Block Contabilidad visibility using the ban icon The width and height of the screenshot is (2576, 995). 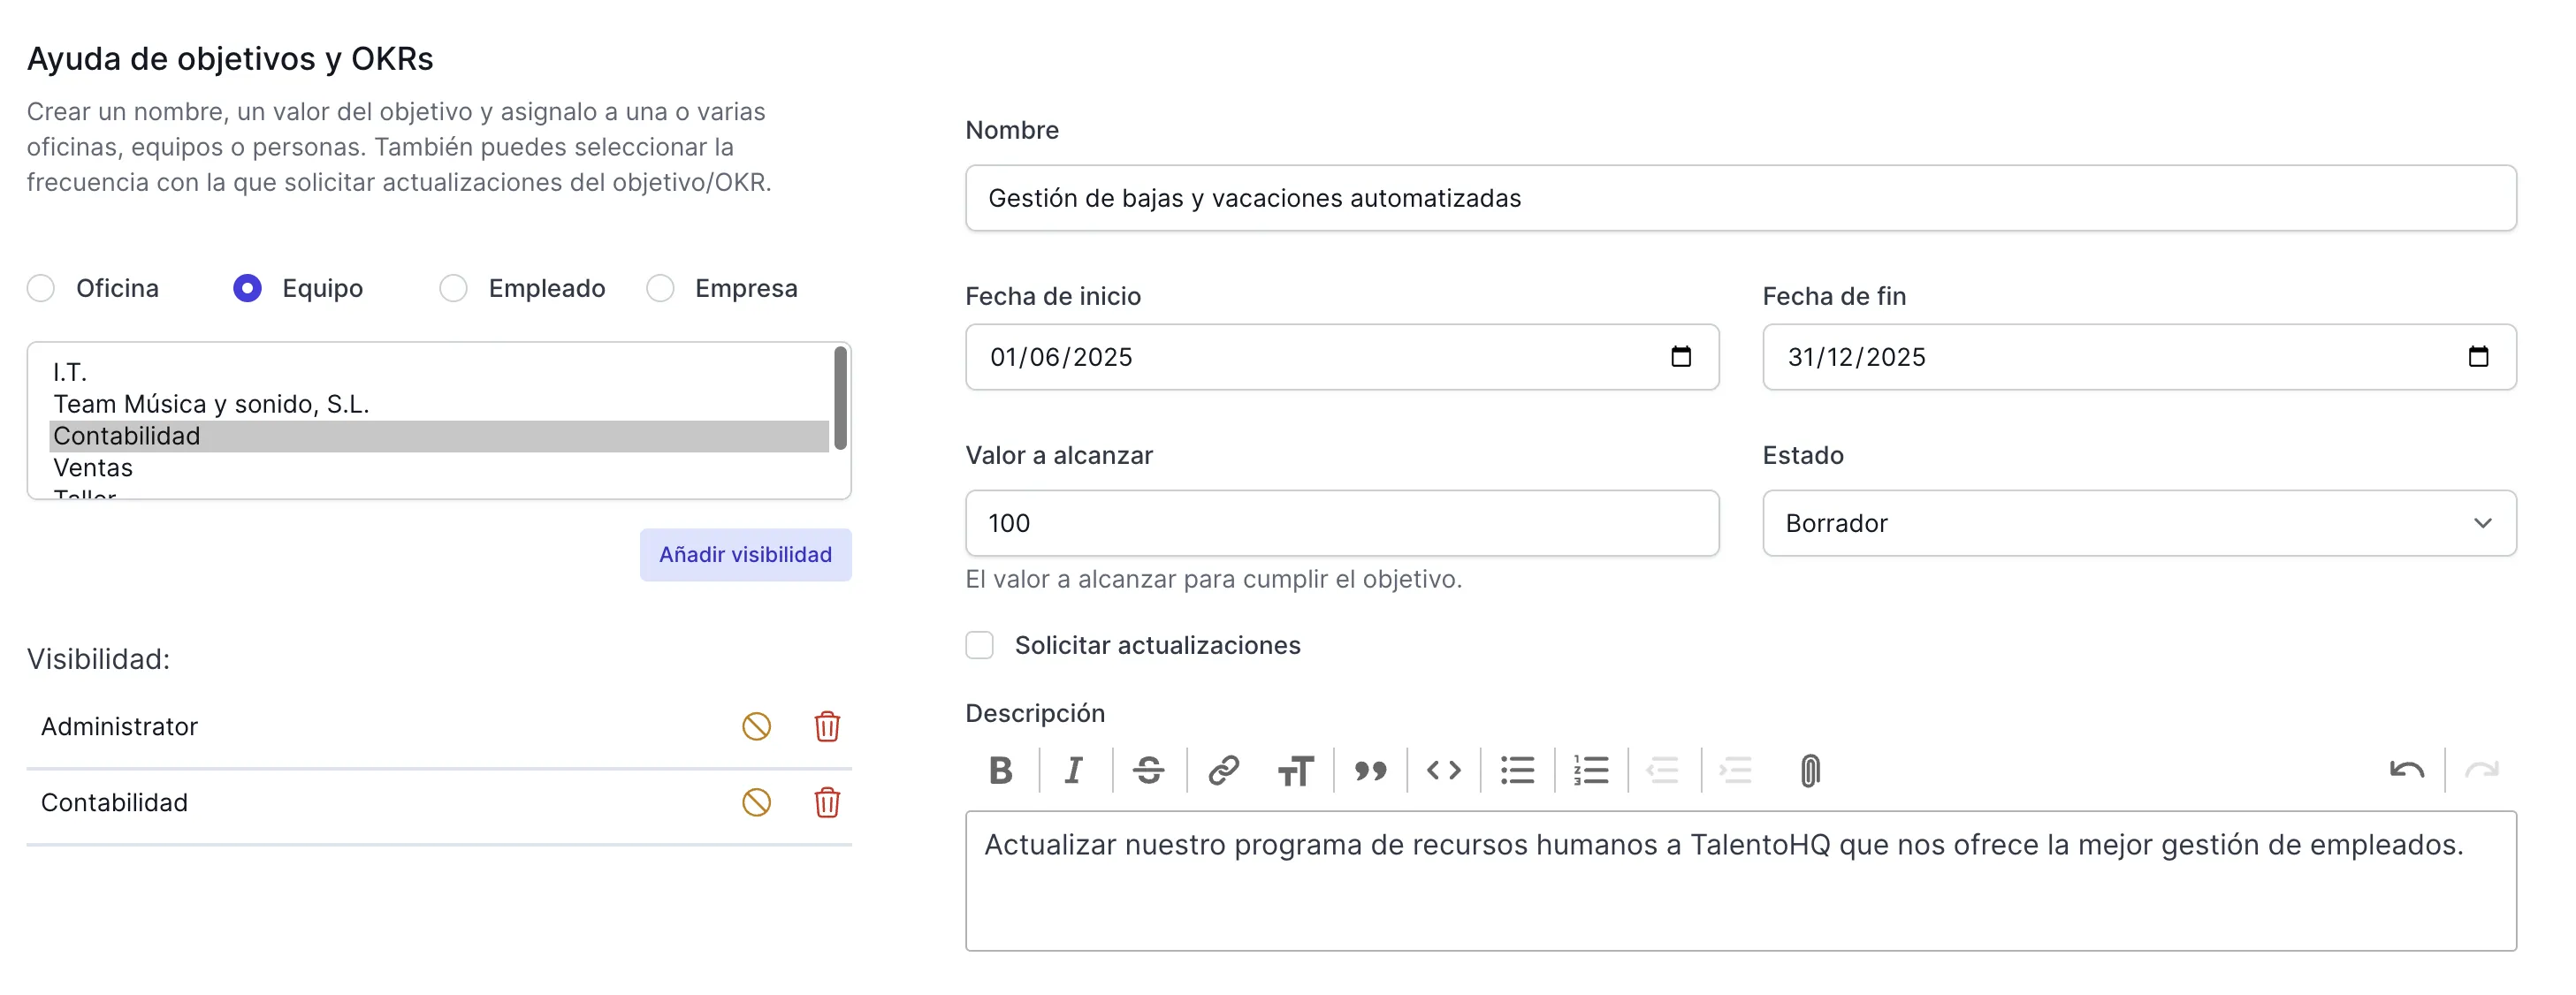coord(756,802)
